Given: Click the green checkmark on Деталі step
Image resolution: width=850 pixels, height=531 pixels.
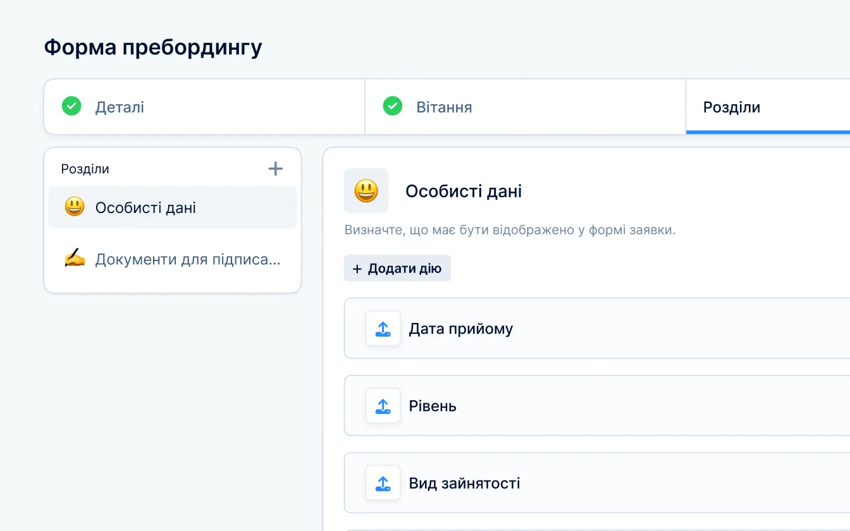Looking at the screenshot, I should point(71,106).
